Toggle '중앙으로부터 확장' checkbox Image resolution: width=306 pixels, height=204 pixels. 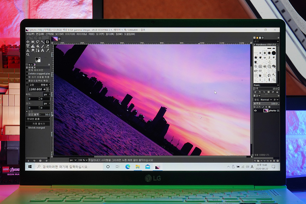(27, 81)
